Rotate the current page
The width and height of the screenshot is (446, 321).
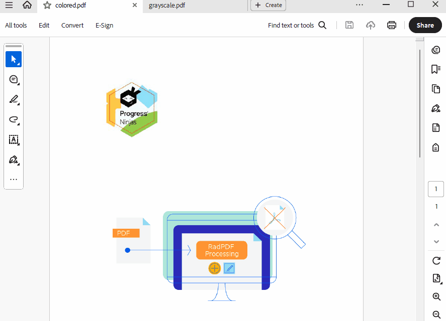[435, 261]
